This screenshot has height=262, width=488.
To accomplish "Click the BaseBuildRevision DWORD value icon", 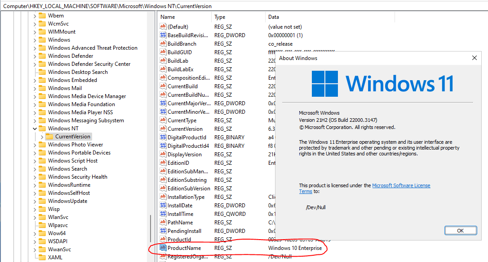I will 163,35.
